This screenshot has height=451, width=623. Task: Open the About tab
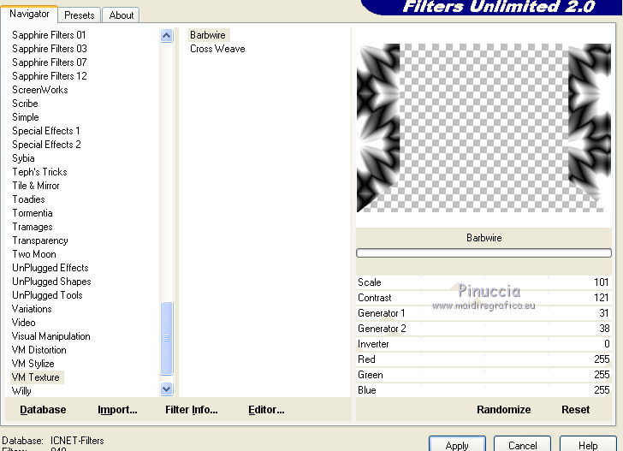pos(122,15)
